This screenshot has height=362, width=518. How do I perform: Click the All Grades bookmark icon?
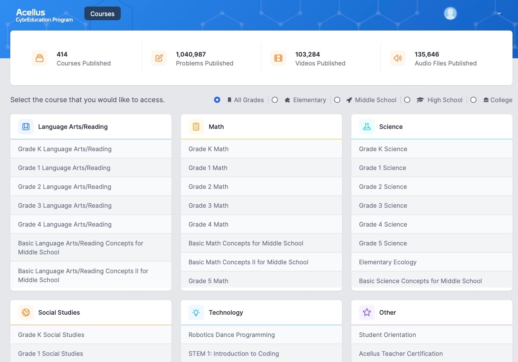(229, 100)
